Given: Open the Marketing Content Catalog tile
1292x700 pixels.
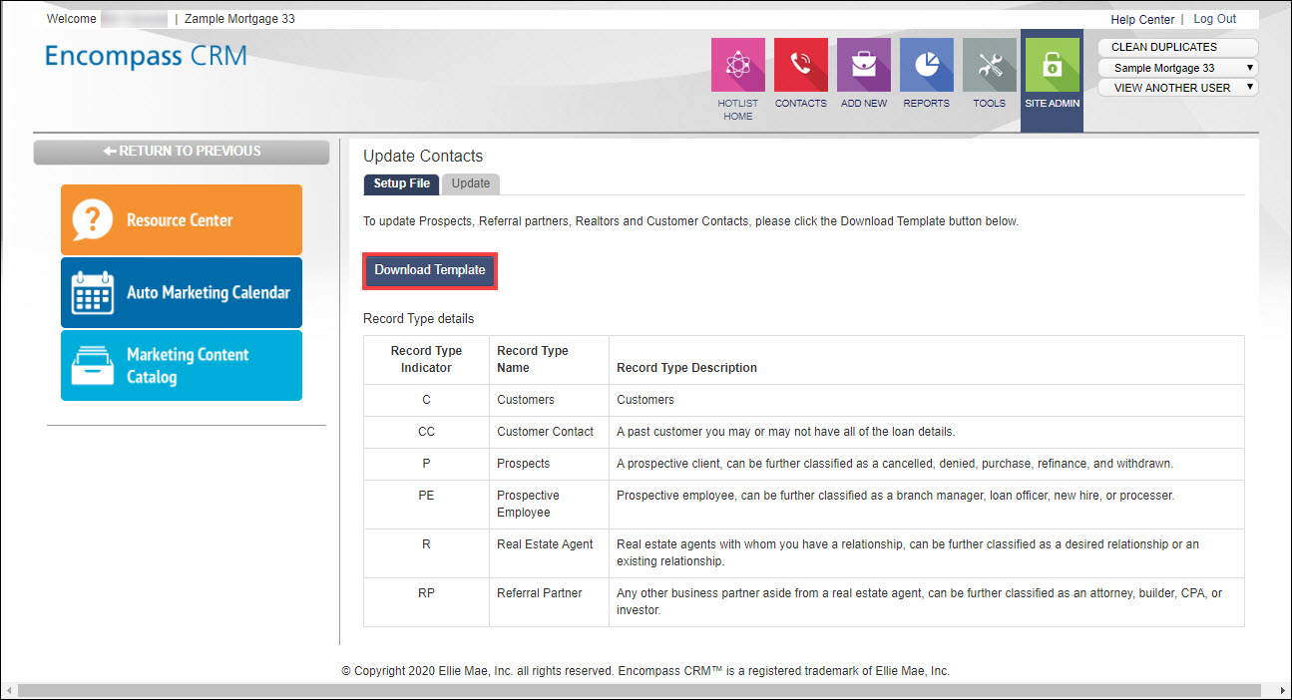Looking at the screenshot, I should point(182,366).
